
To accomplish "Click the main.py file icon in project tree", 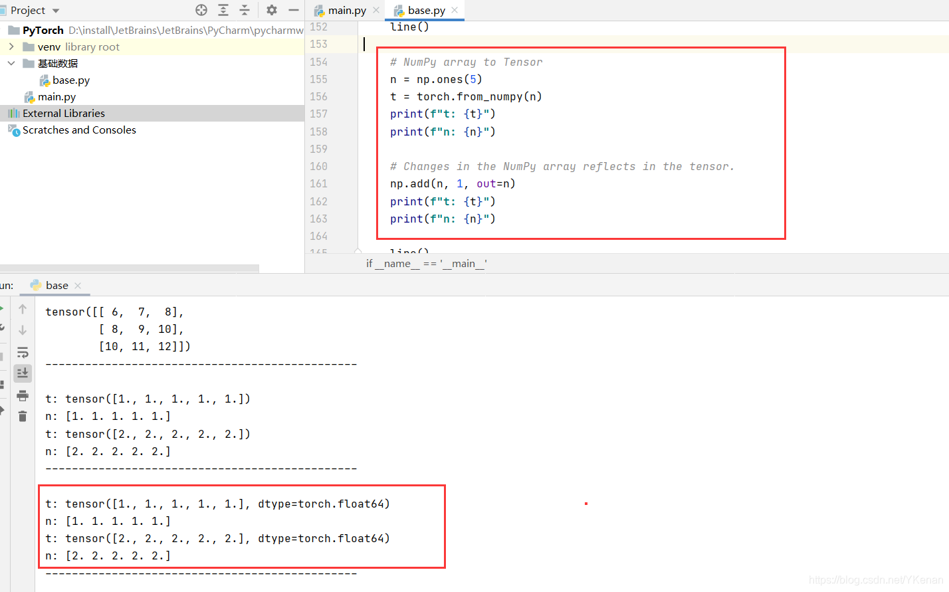I will [x=30, y=97].
